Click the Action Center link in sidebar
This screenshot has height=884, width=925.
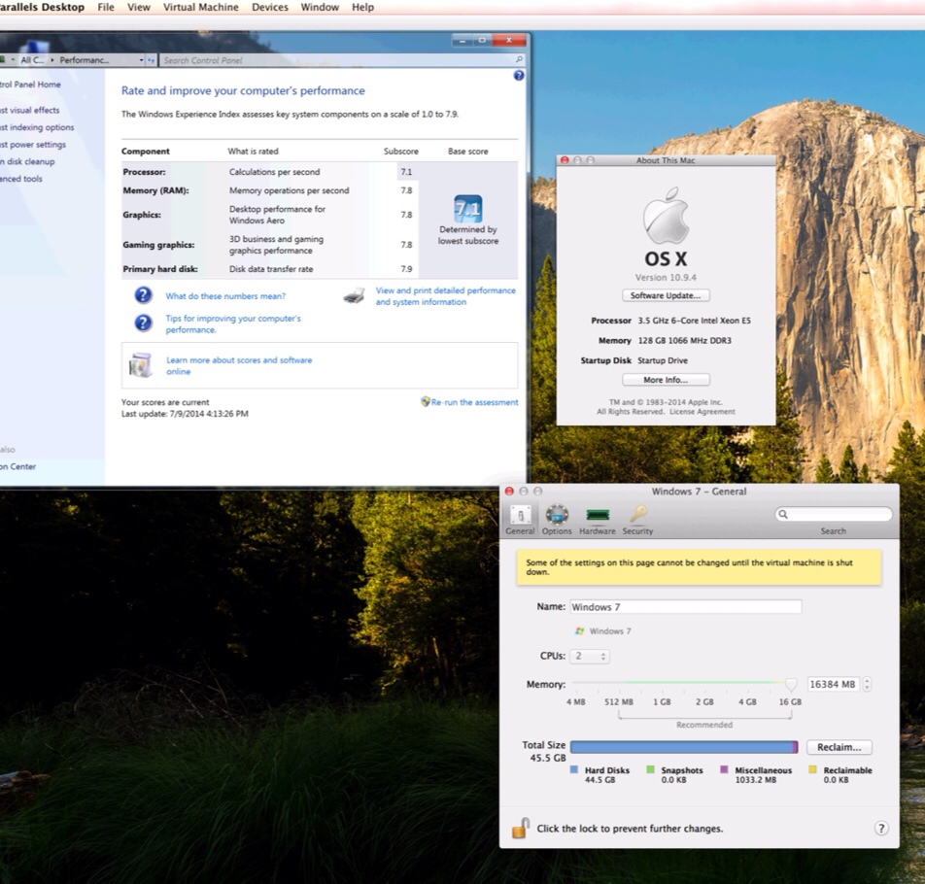pos(18,466)
